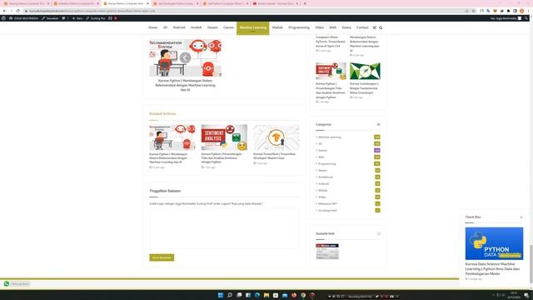Go to previous slide with arrow button
This screenshot has height=300, width=533.
(x=185, y=57)
